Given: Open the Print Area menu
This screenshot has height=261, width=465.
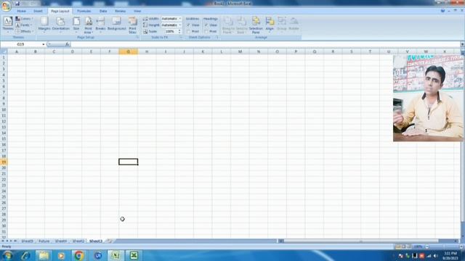Looking at the screenshot, I should pos(89,25).
